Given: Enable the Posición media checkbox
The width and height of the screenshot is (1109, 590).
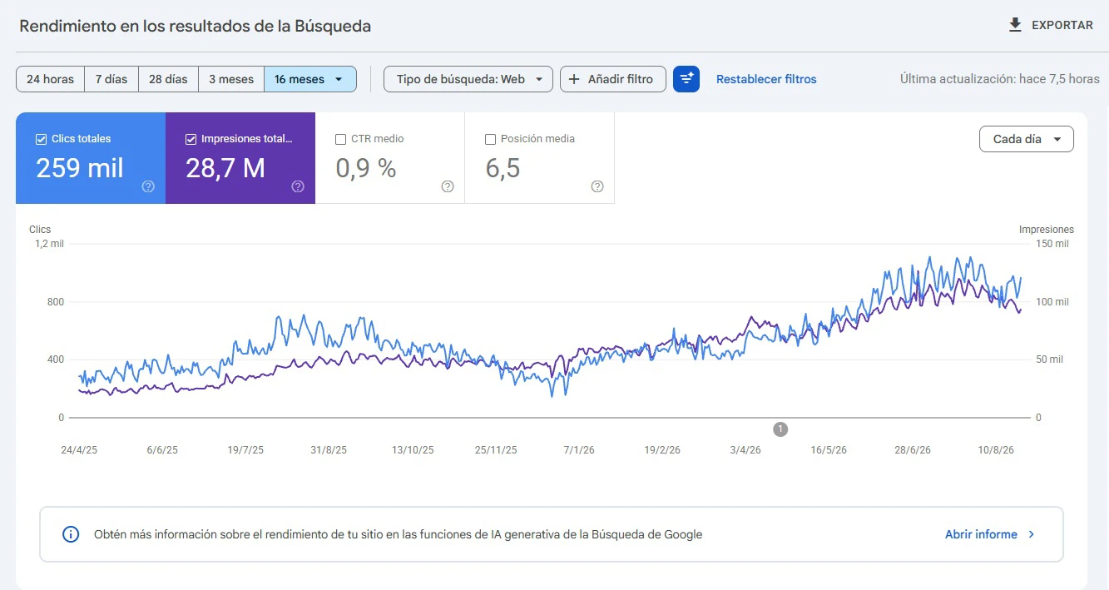Looking at the screenshot, I should (490, 139).
